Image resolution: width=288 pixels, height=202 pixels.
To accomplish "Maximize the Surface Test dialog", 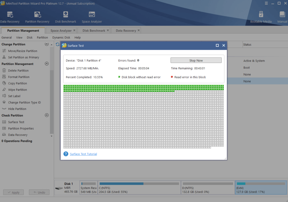I will click(x=217, y=45).
